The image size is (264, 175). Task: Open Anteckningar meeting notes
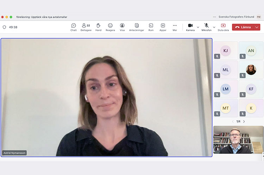click(x=137, y=27)
